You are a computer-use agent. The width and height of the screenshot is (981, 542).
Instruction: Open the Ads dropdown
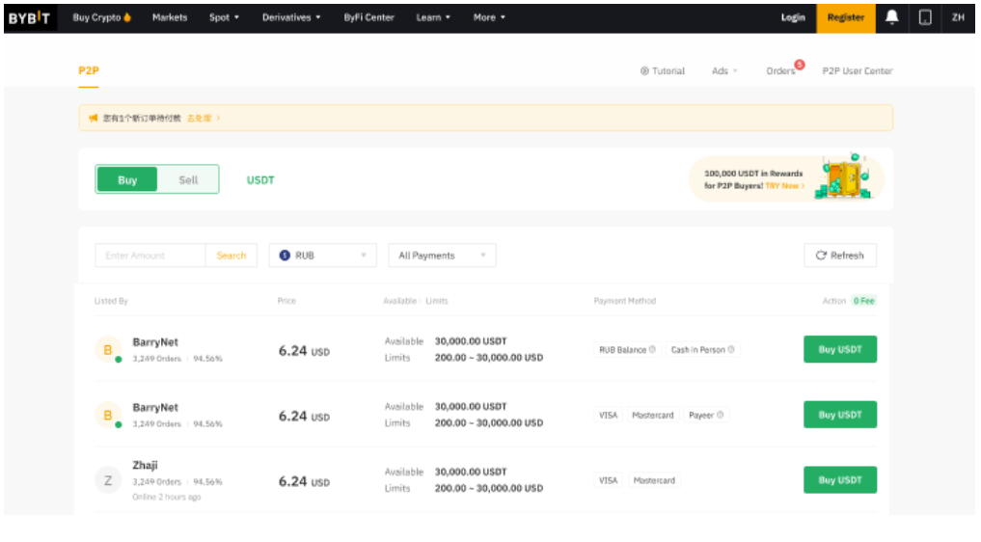point(724,71)
